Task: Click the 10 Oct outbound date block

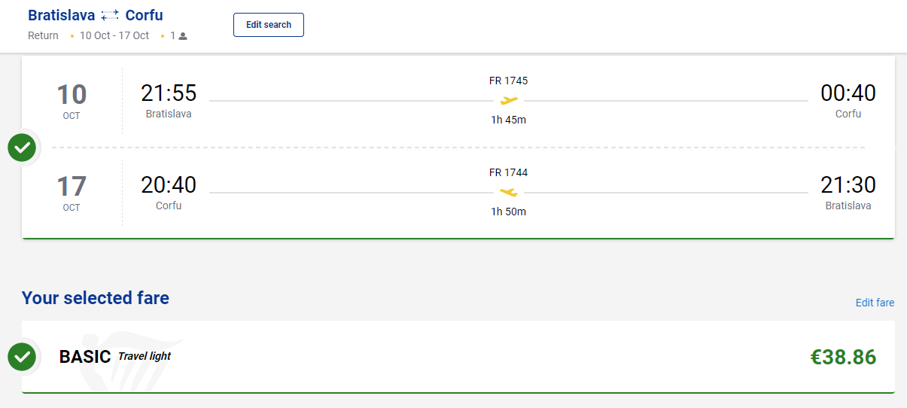Action: 72,101
